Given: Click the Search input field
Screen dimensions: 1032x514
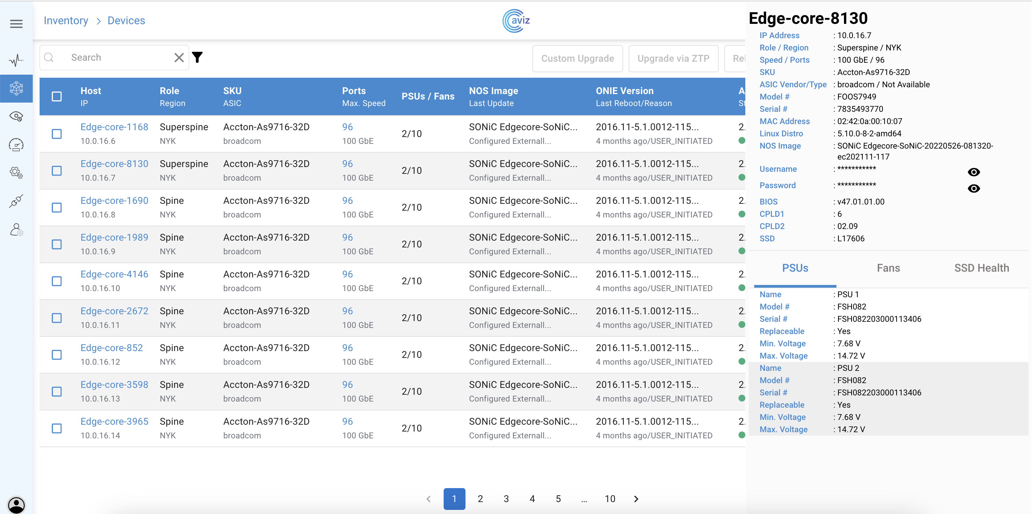Looking at the screenshot, I should point(116,58).
